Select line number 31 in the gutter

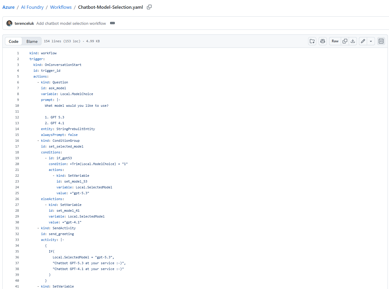pos(17,228)
